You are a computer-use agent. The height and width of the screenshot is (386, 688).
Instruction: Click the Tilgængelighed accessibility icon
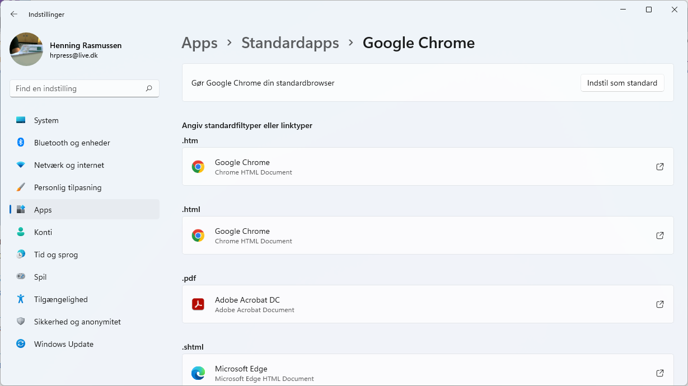tap(20, 299)
